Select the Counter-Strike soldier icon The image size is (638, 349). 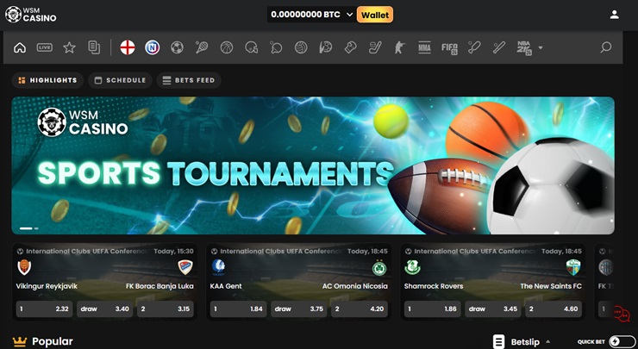[399, 47]
